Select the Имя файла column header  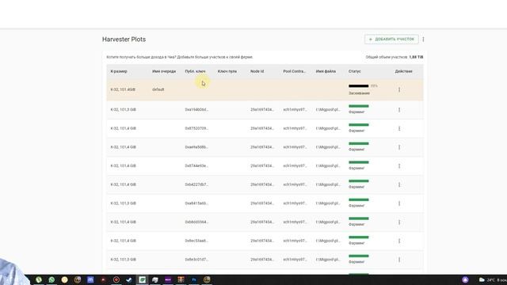tap(326, 71)
